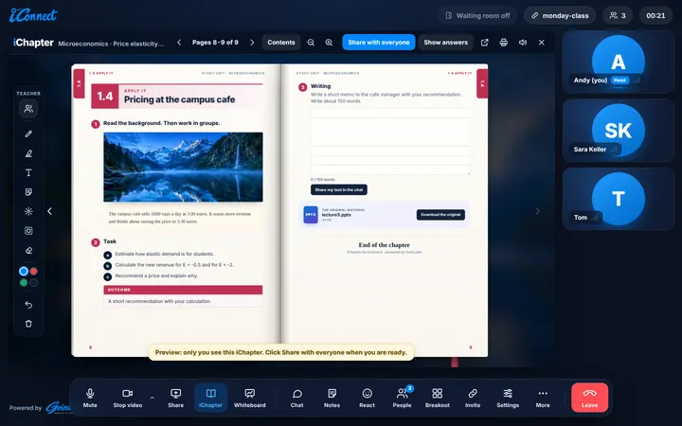This screenshot has width=682, height=426.
Task: Pick the blue pen color
Action: click(x=24, y=272)
